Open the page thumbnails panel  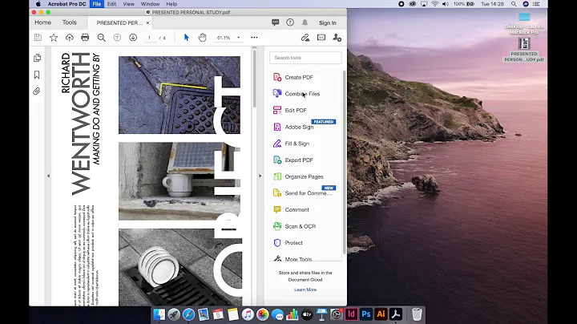point(37,58)
